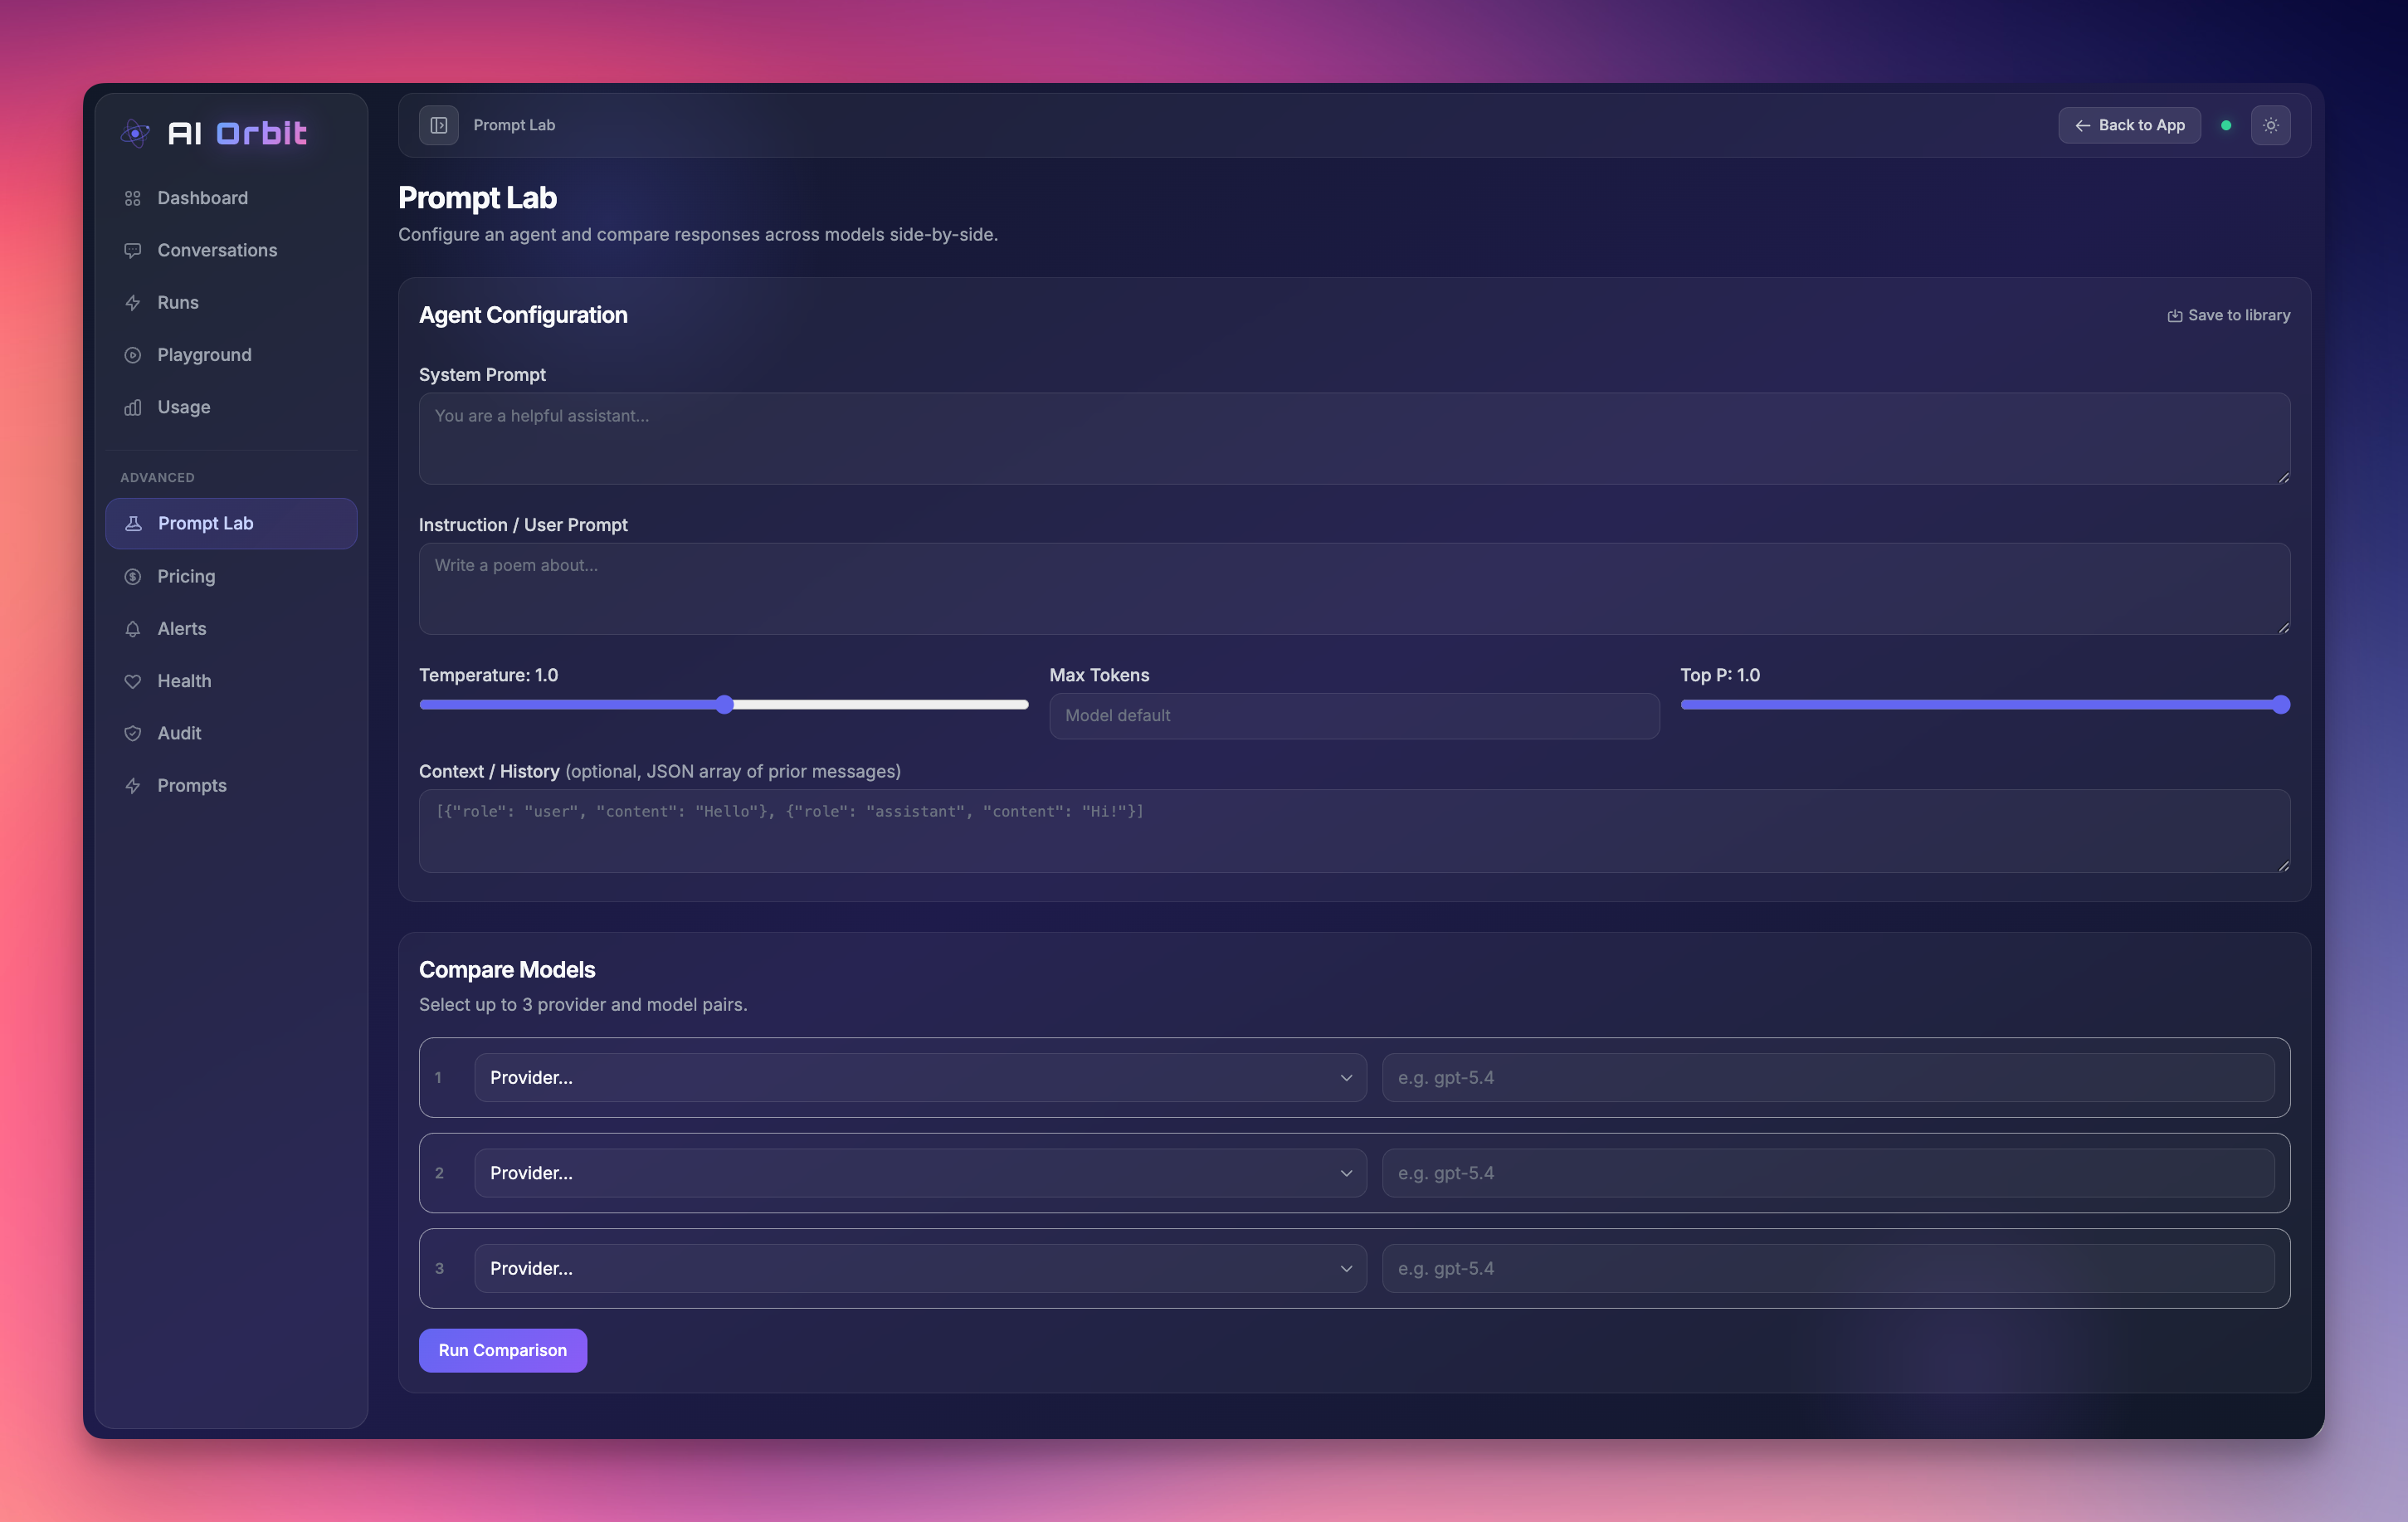This screenshot has width=2408, height=1522.
Task: Select Prompt Lab in the sidebar
Action: point(231,523)
